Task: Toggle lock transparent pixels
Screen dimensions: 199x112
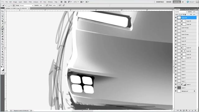Action: point(179,15)
